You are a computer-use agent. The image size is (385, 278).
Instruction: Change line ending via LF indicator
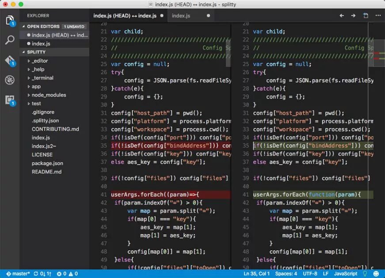pyautogui.click(x=326, y=274)
